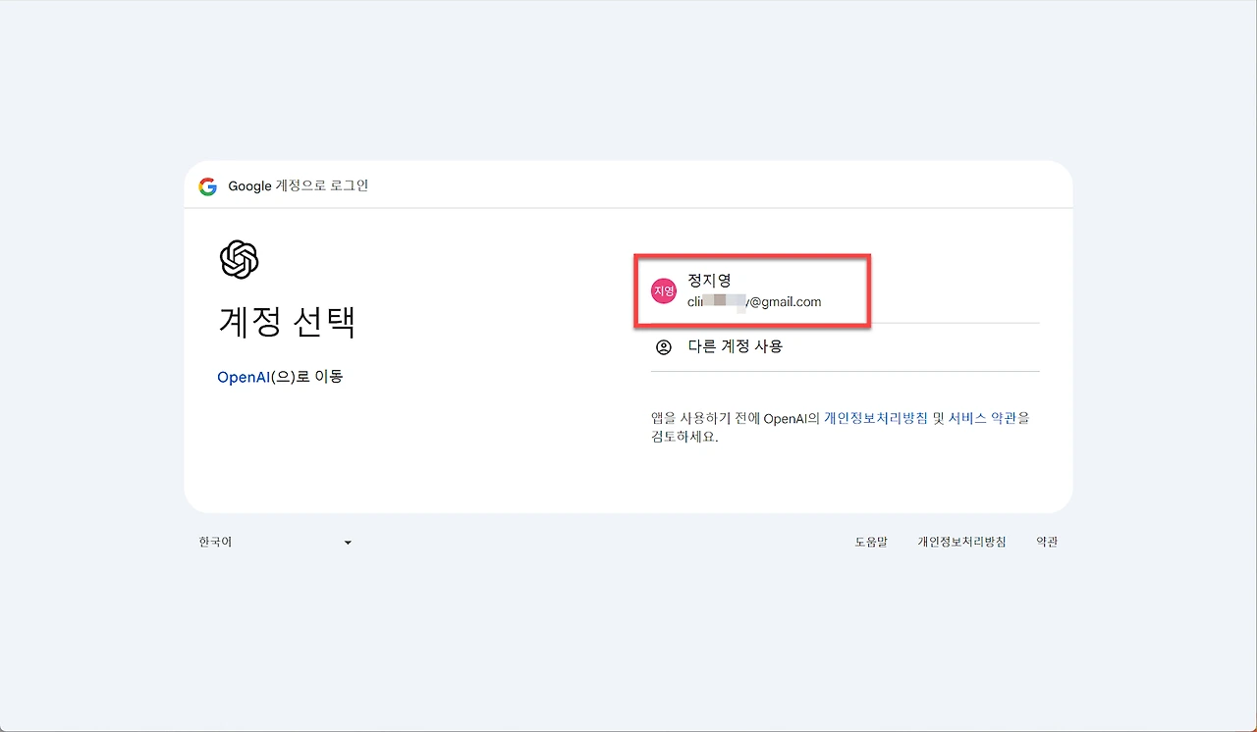This screenshot has height=732, width=1257.
Task: Open the OpenAI link under 계정 선택
Action: [x=244, y=377]
